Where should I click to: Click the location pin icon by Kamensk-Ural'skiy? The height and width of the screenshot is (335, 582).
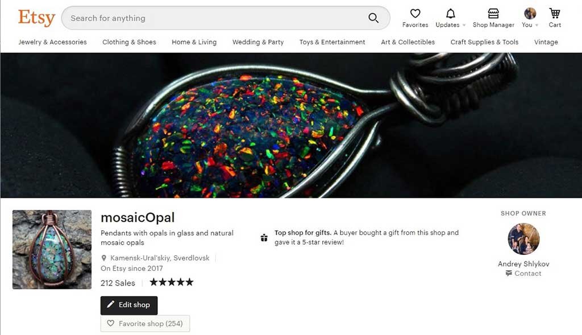(104, 258)
